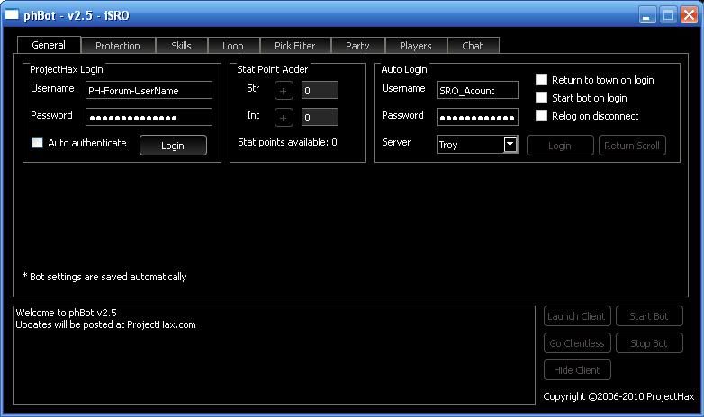Click the 'Welcome to phBot v2.5' log line

tap(66, 313)
